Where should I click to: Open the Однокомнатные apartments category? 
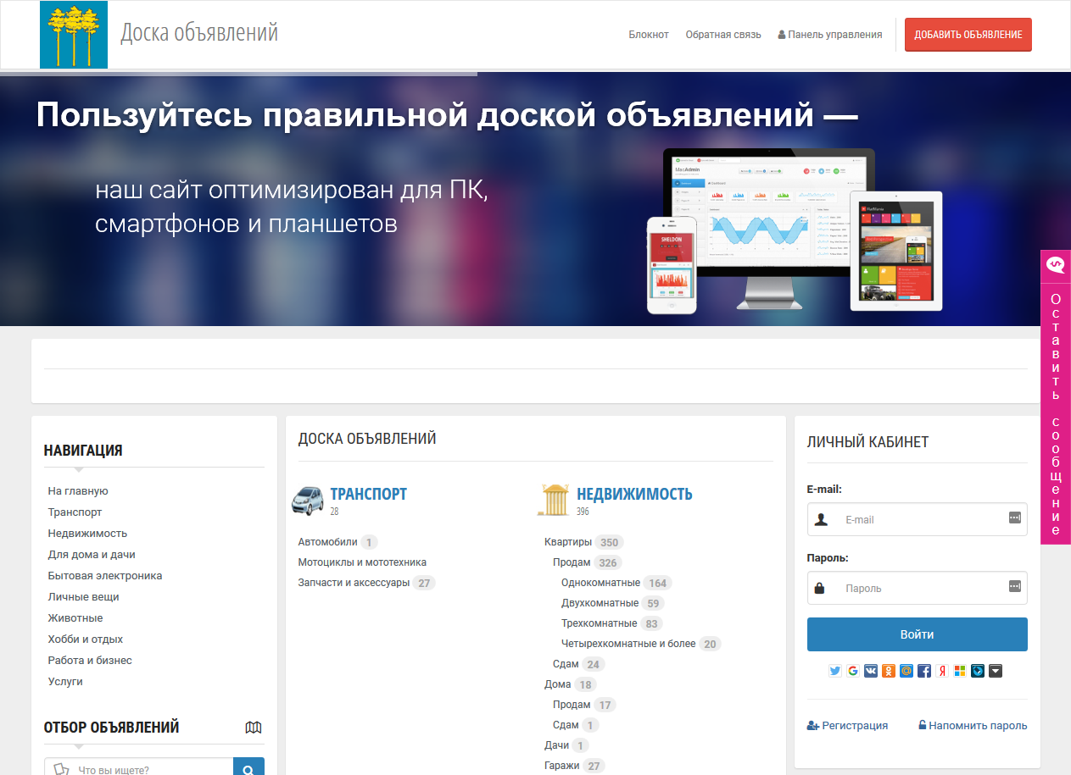tap(600, 583)
